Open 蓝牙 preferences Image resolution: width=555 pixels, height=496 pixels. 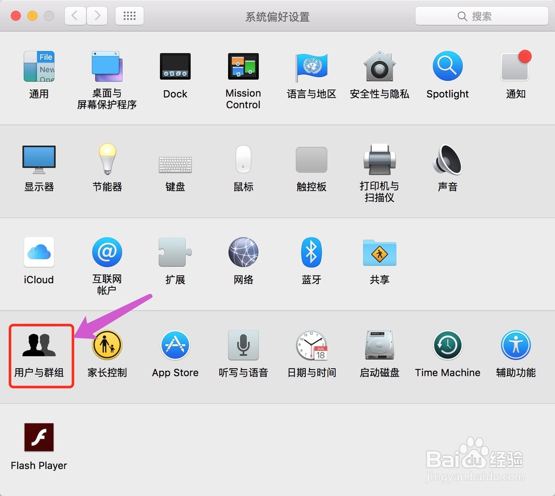pyautogui.click(x=311, y=252)
